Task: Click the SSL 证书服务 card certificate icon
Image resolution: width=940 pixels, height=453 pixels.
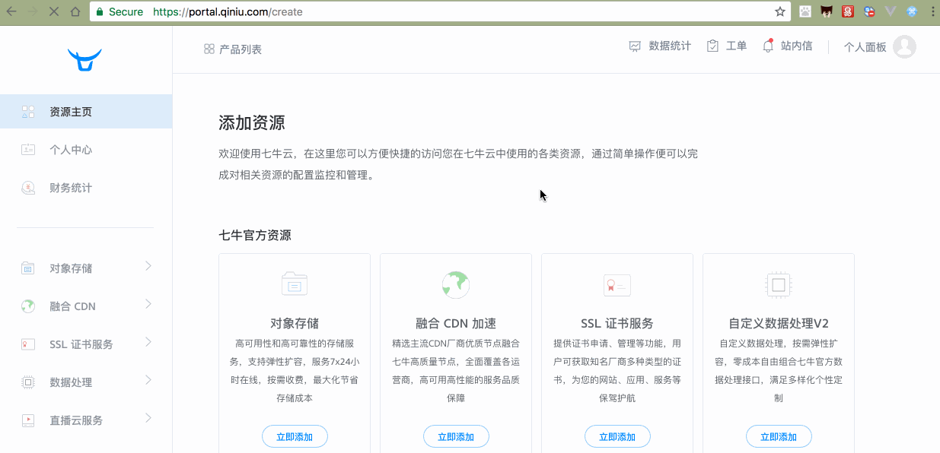Action: tap(617, 285)
